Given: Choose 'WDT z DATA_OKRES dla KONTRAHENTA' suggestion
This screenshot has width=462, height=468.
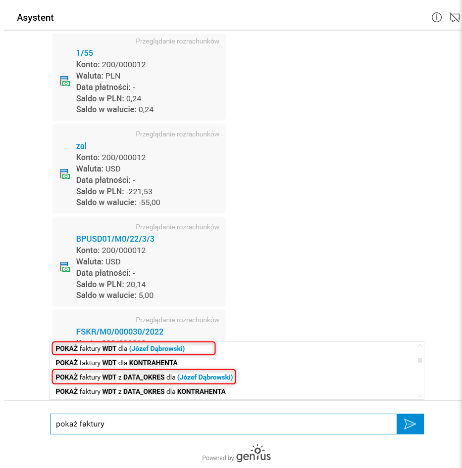Looking at the screenshot, I should pos(140,391).
